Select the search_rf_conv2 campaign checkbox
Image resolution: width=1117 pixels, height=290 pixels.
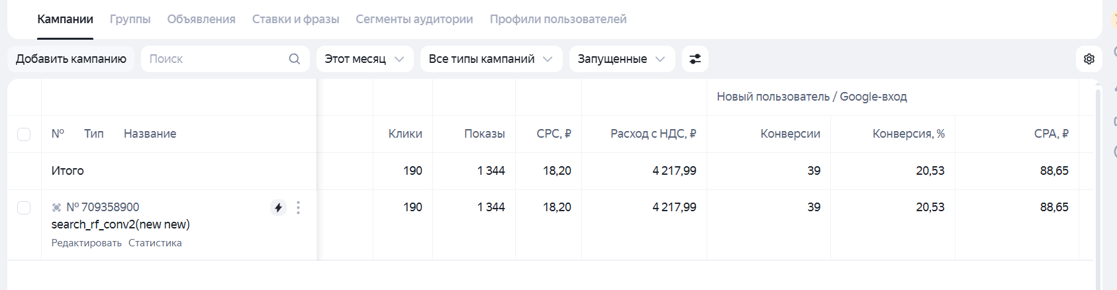point(24,208)
